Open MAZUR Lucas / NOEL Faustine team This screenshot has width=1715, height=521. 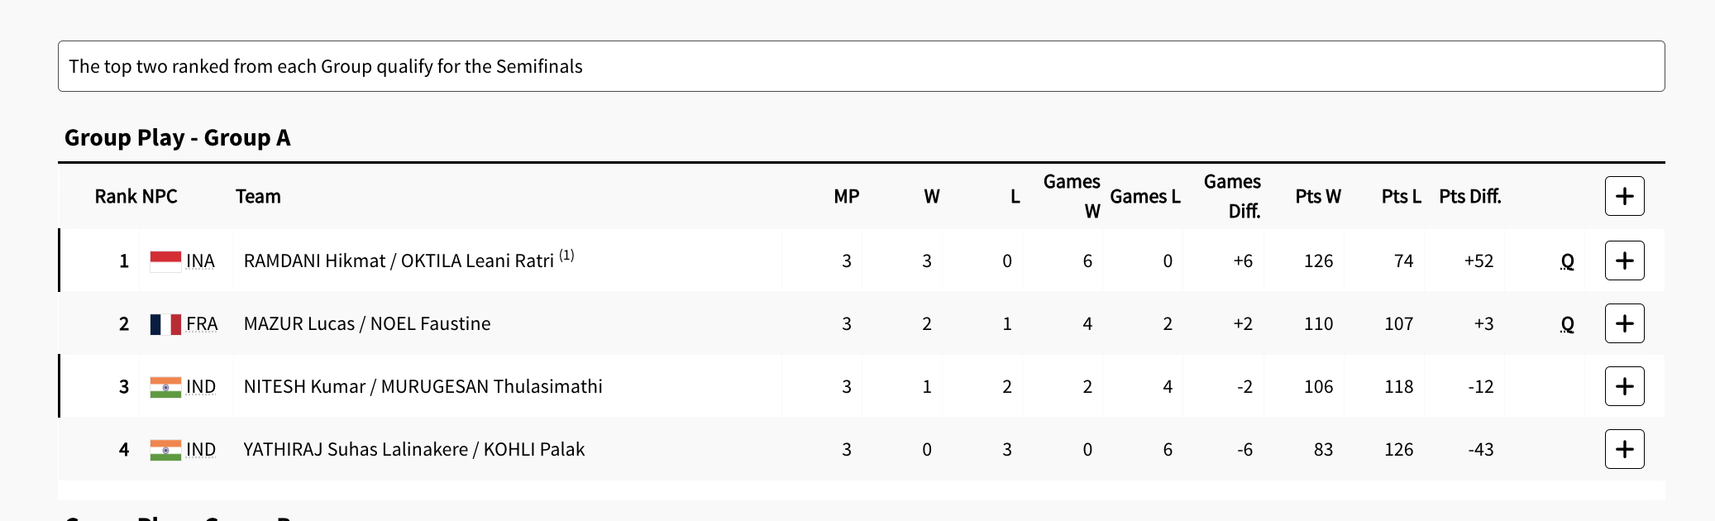pyautogui.click(x=367, y=324)
